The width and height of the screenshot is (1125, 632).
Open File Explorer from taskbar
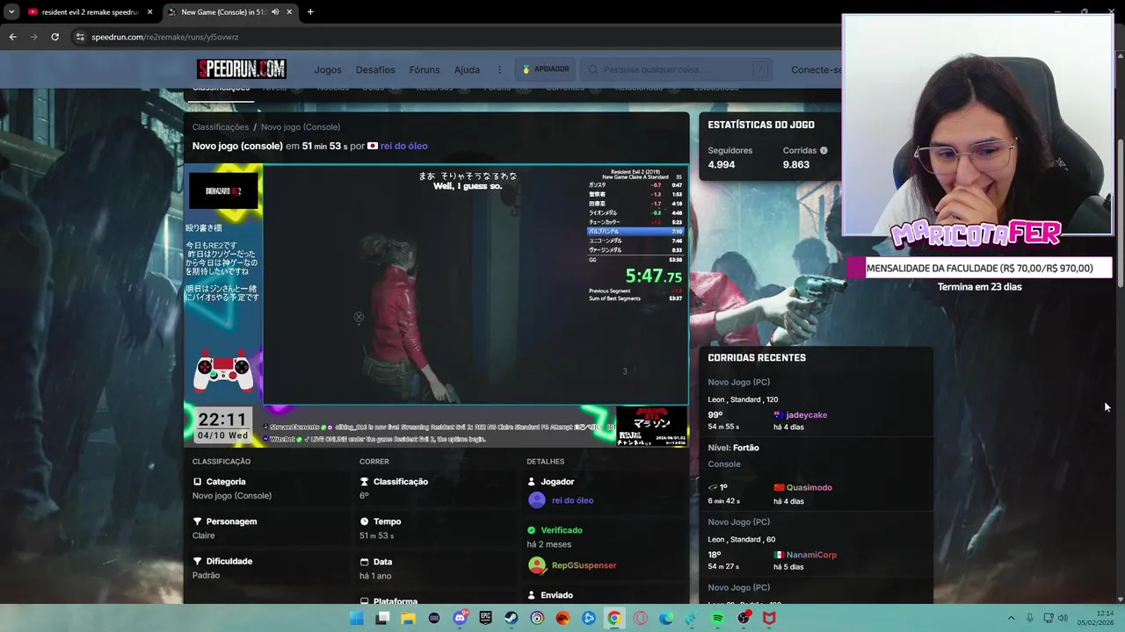tap(408, 618)
